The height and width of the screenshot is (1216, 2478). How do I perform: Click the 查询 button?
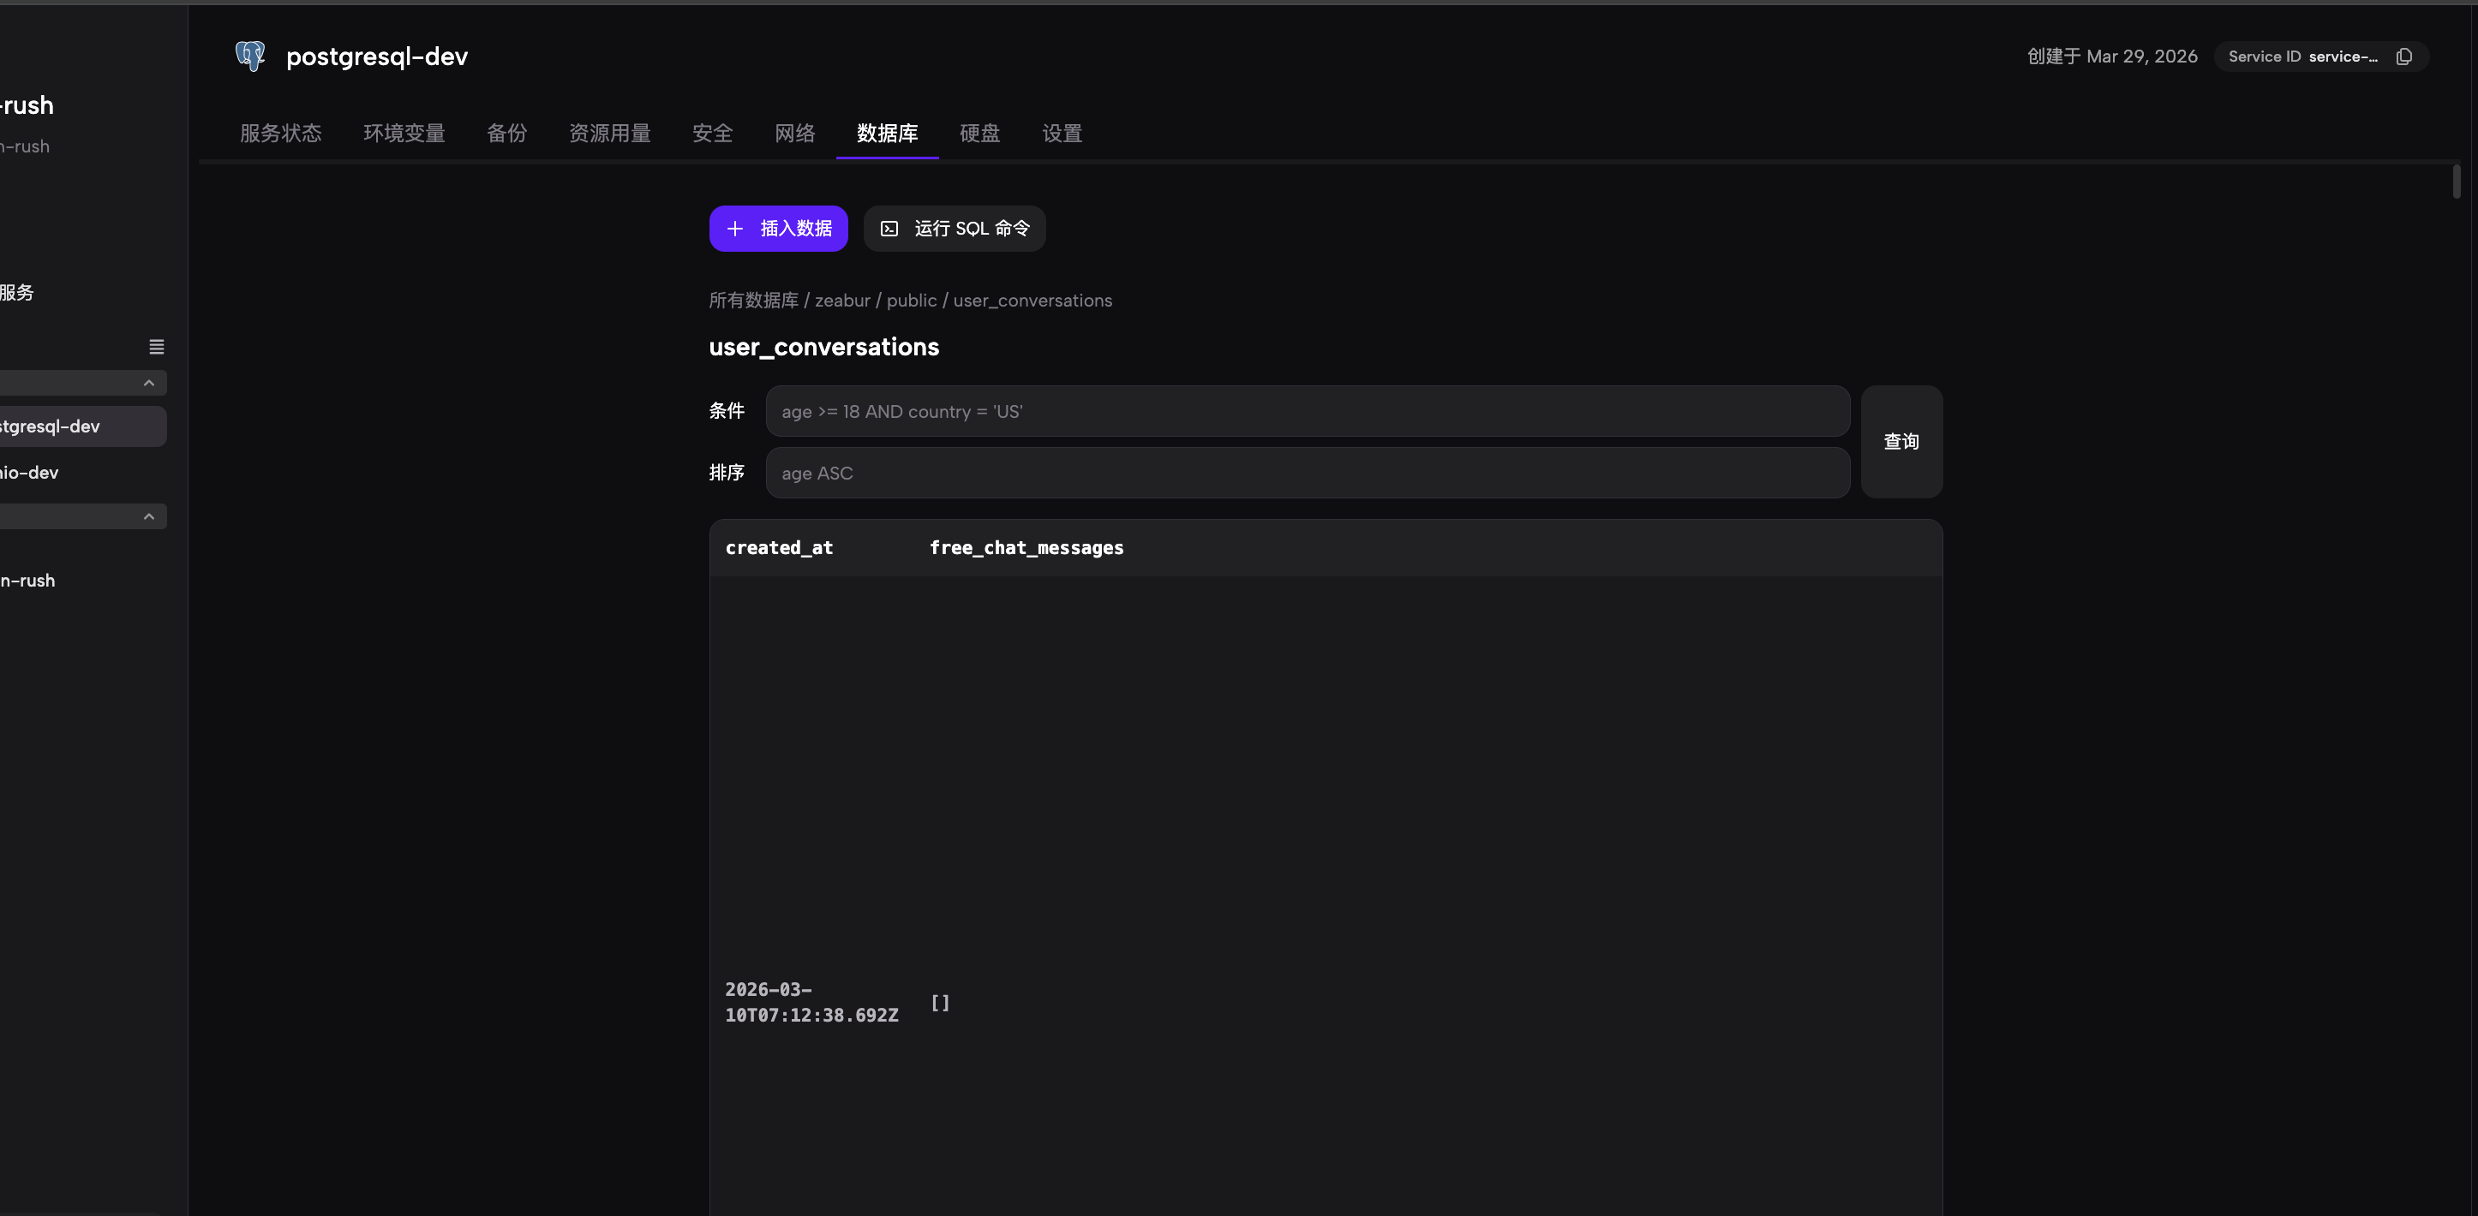coord(1900,441)
